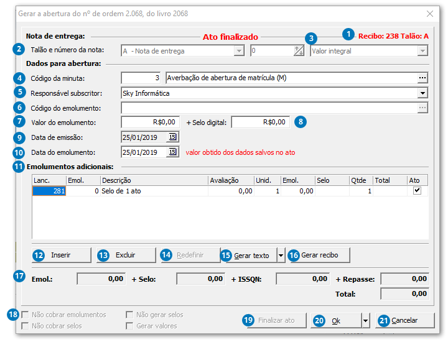448x342 pixels.
Task: Enable Não cobrar emolumentos checkbox
Action: pos(26,315)
